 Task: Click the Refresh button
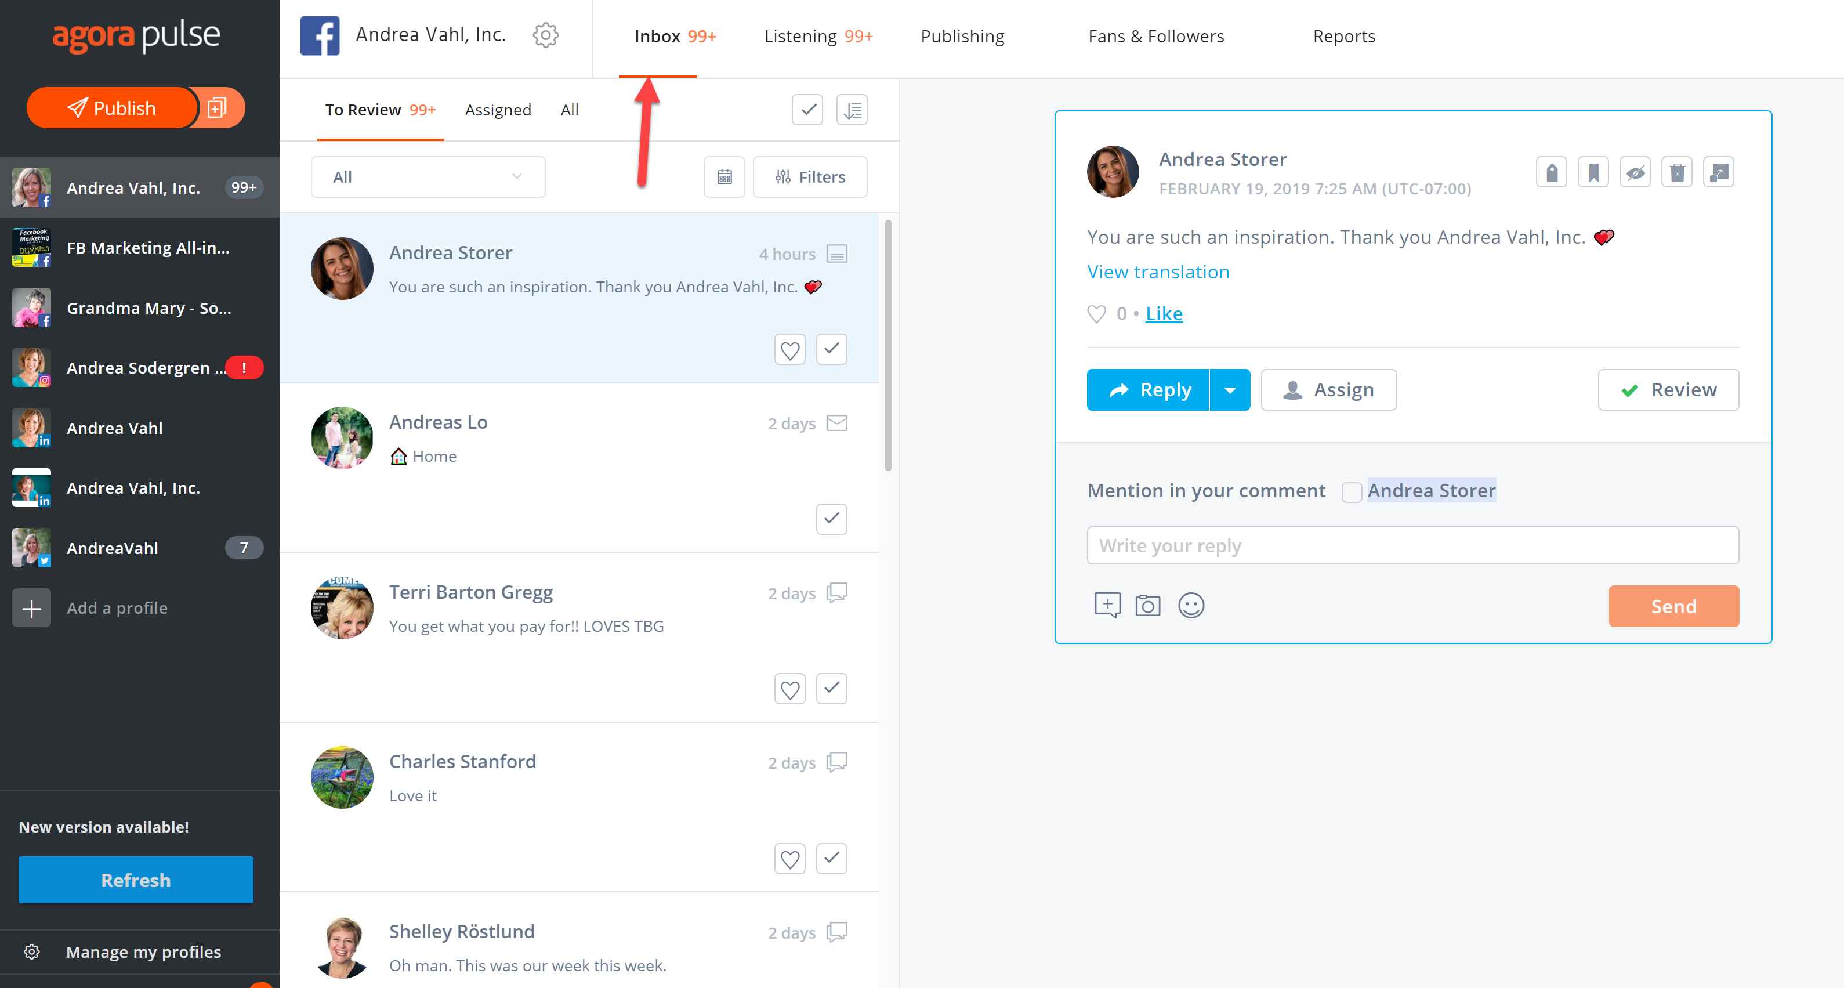point(136,880)
